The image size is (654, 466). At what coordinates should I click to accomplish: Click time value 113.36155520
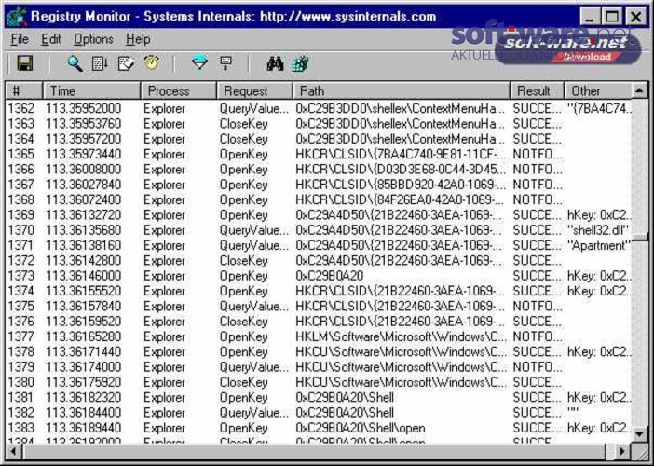click(x=84, y=291)
